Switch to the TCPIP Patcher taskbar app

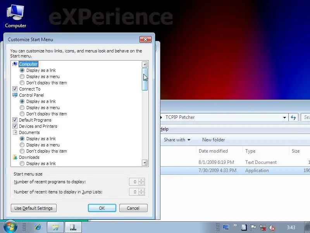click(73, 227)
